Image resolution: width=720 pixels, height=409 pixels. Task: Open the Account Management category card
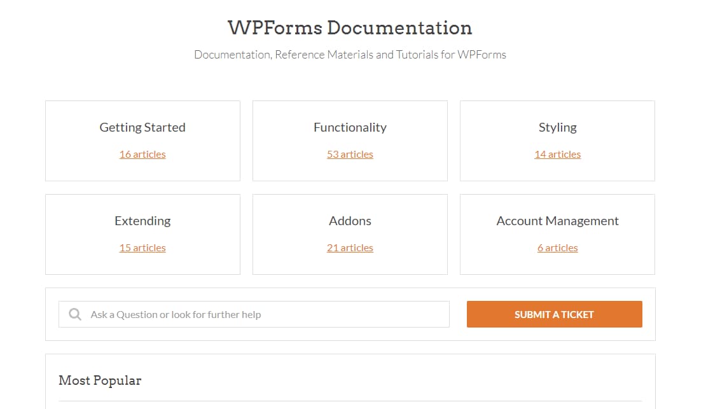click(x=557, y=221)
